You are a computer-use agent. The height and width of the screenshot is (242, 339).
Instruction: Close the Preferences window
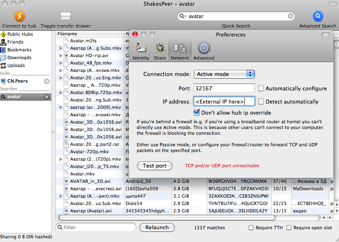coord(135,35)
